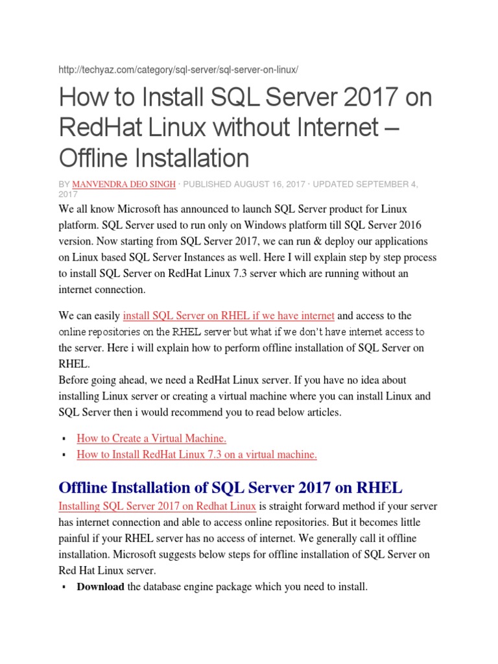Click the title line 'Offline Installation'
The image size is (498, 664).
coord(154,158)
